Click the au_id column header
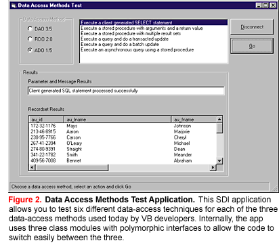 tap(47, 119)
